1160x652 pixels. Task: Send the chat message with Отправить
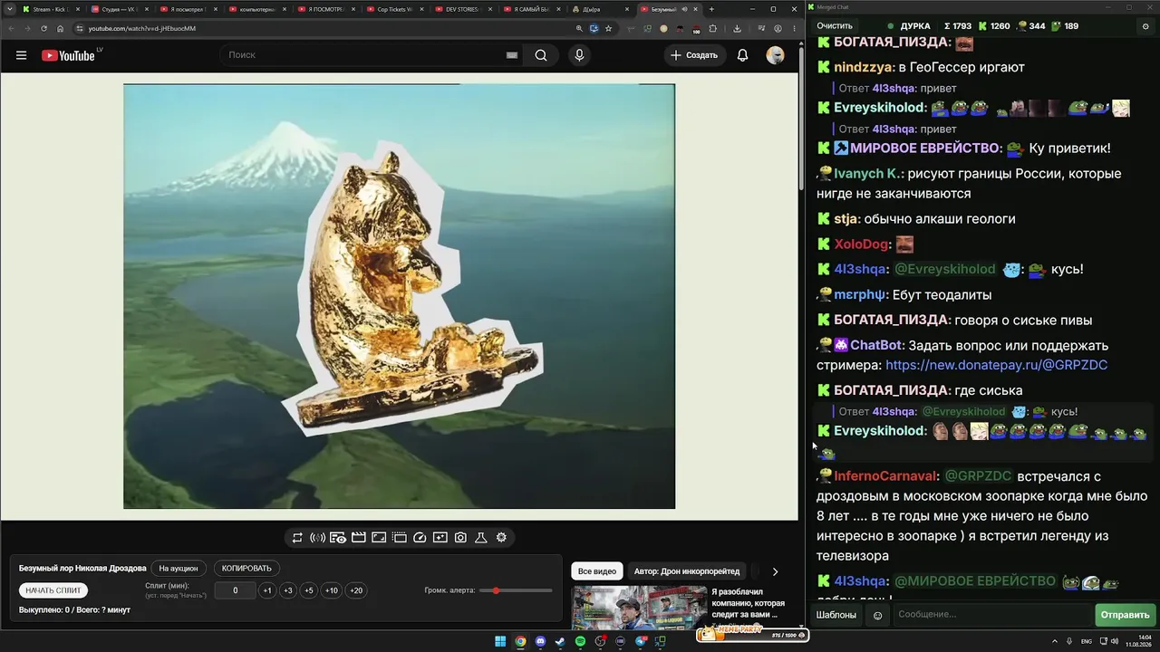click(x=1125, y=615)
